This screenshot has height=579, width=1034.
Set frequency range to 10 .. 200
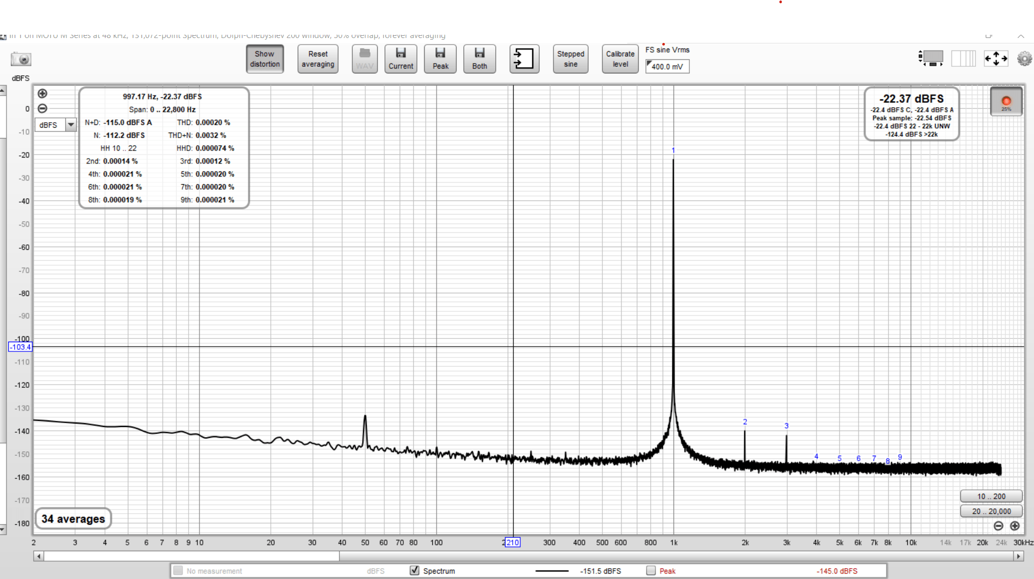pos(991,496)
